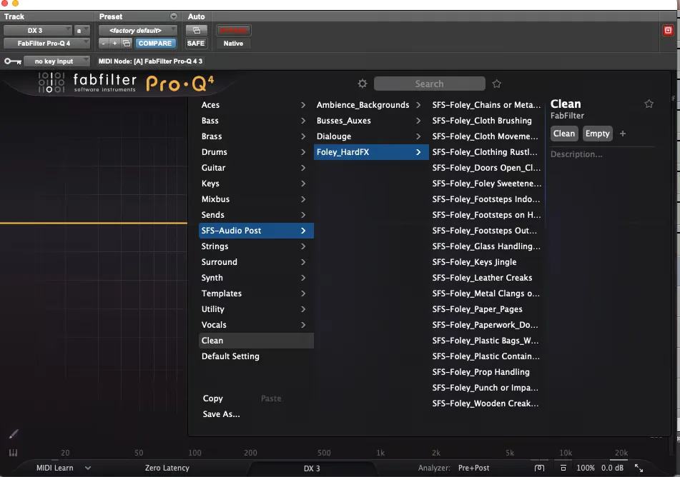This screenshot has height=477, width=680.
Task: Open preset browser settings gear
Action: click(x=362, y=84)
